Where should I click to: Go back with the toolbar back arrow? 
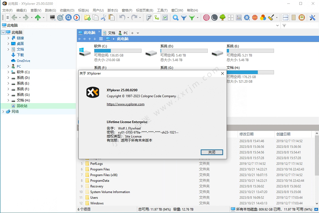tap(14, 18)
